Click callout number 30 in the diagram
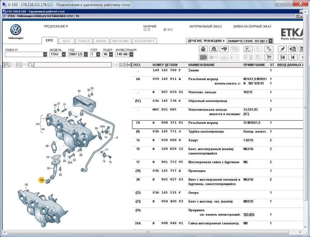Image resolution: width=310 pixels, height=237 pixels. (x=79, y=91)
